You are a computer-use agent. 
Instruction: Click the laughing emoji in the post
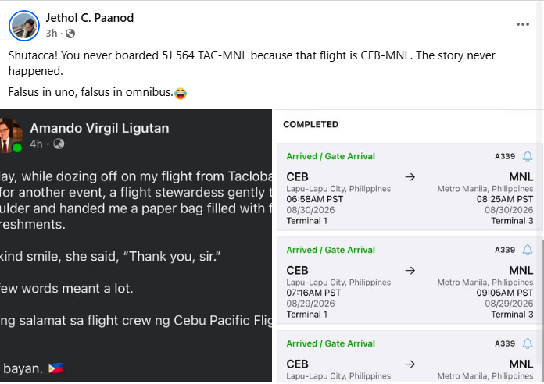point(181,93)
